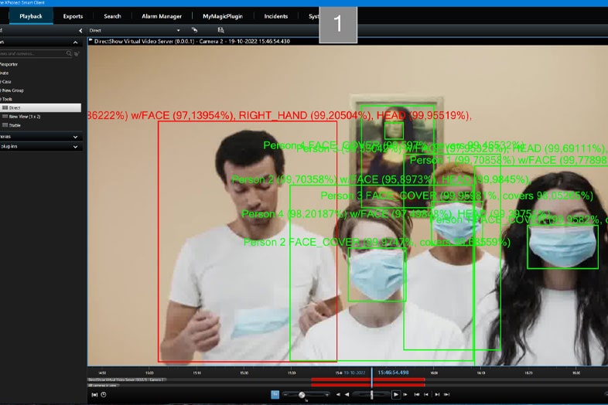Image resolution: width=608 pixels, height=405 pixels.
Task: Click the timeline at the 15:30 mark
Action: click(292, 373)
